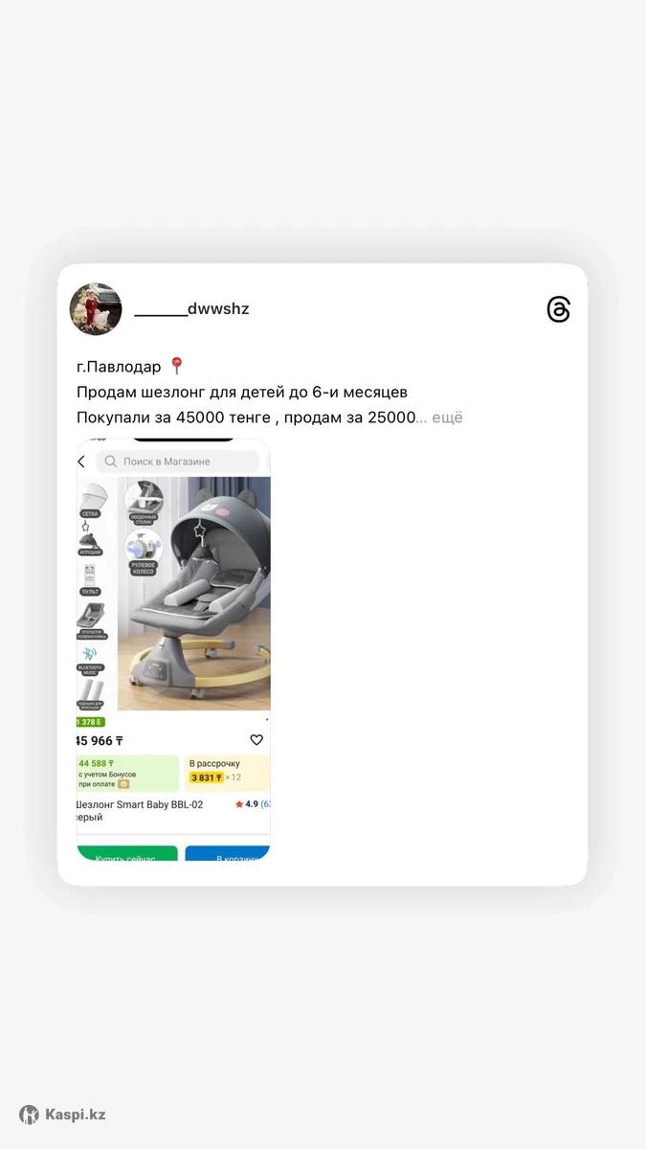Select the Сетка net feature icon
The width and height of the screenshot is (646, 1149).
[x=91, y=501]
